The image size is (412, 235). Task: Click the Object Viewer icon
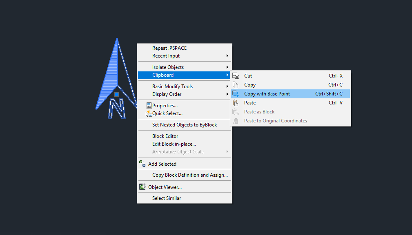[143, 187]
